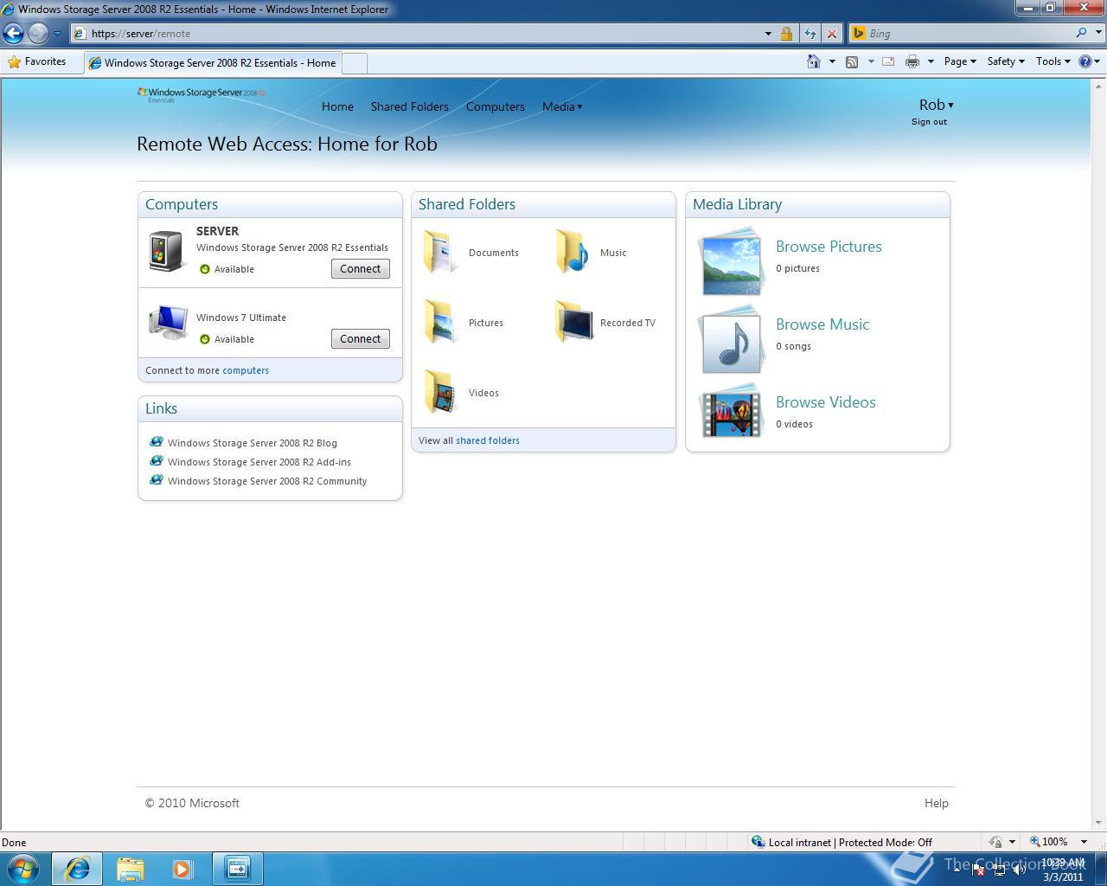
Task: Expand the recent pages dropdown arrow
Action: coord(57,34)
